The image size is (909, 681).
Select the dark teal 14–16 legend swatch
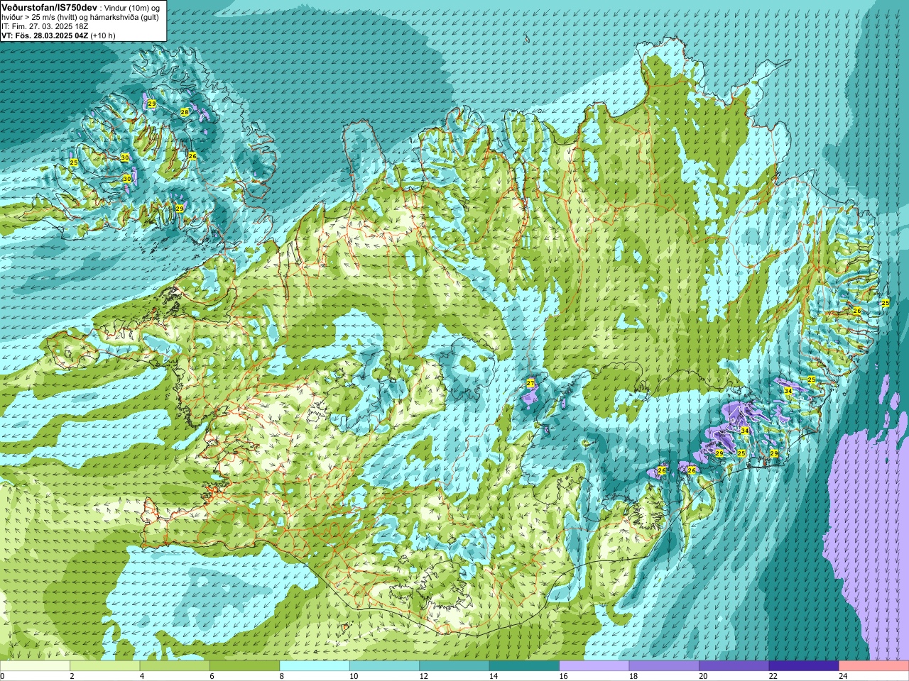tap(524, 666)
